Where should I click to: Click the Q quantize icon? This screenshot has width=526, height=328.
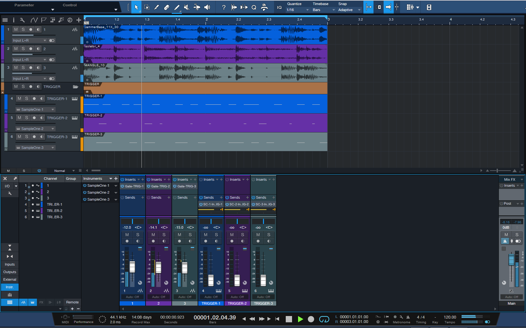click(254, 7)
